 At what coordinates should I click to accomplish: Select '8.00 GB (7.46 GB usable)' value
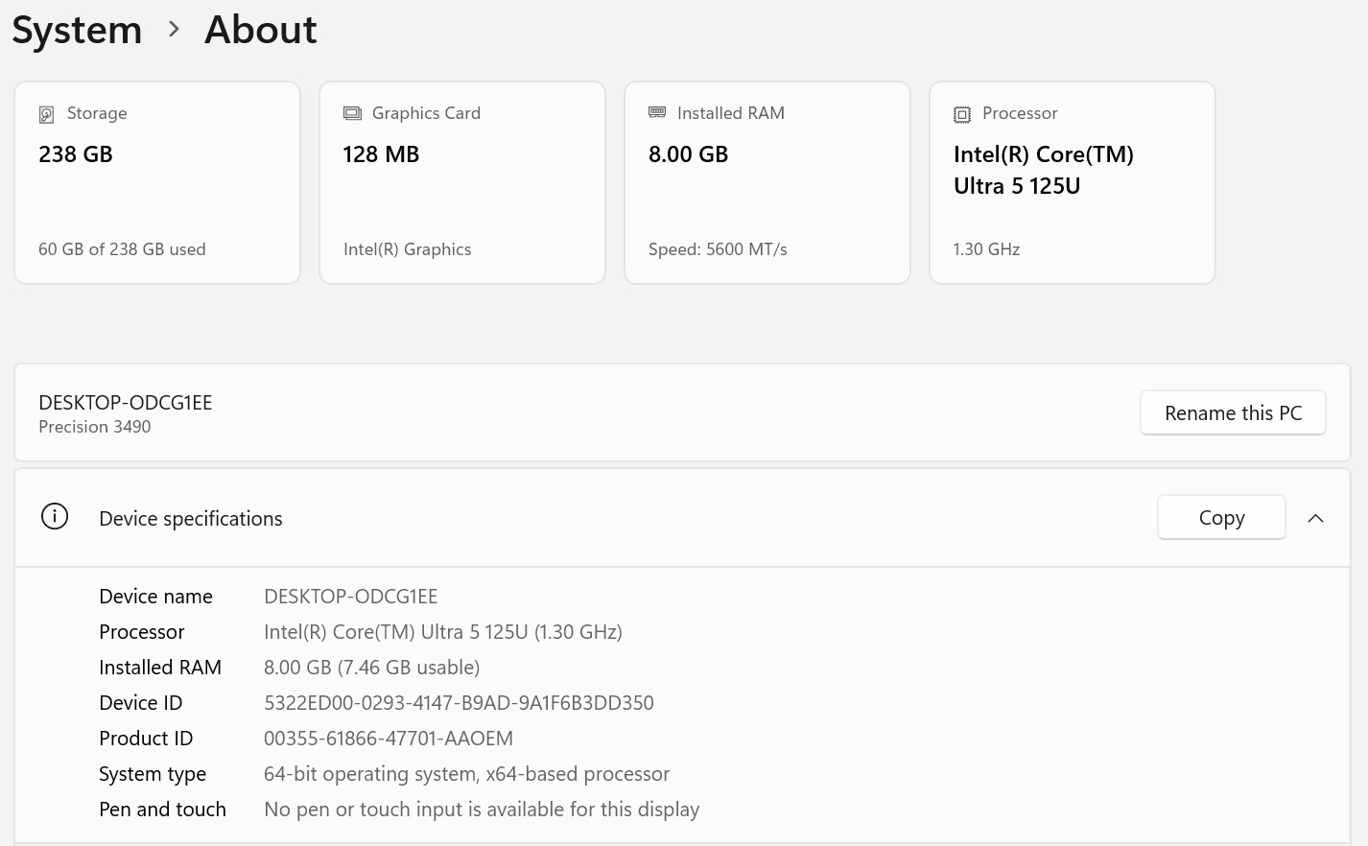[372, 668]
